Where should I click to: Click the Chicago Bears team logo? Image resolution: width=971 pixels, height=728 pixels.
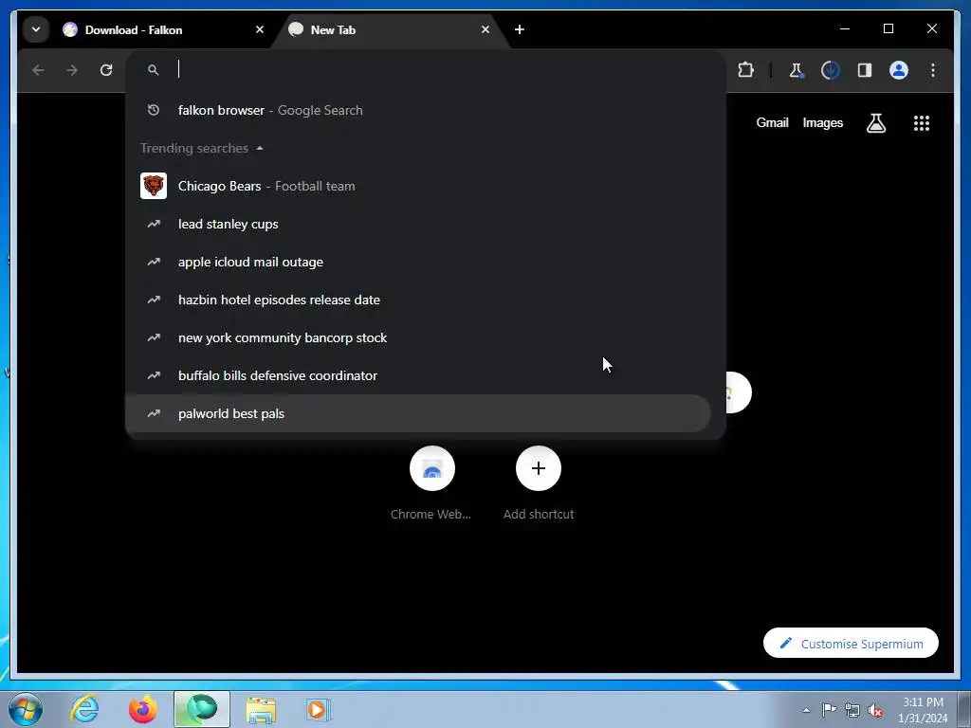point(154,186)
